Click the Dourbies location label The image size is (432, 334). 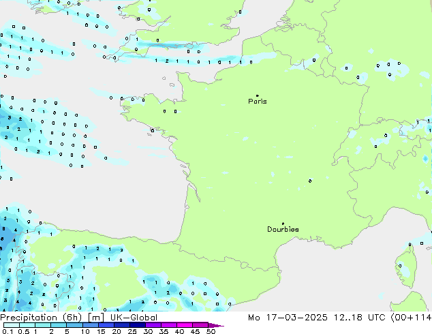pos(283,229)
